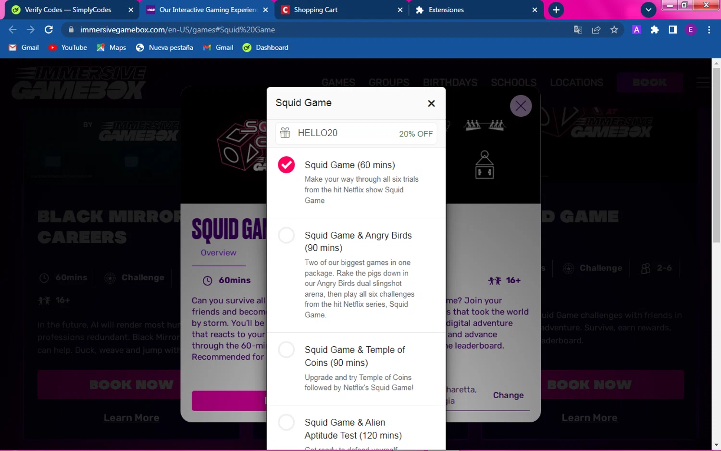Click the gift icon beside HELLO20 code

285,133
